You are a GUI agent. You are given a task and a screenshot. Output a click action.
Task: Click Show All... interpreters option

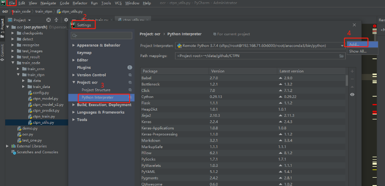pyautogui.click(x=362, y=51)
